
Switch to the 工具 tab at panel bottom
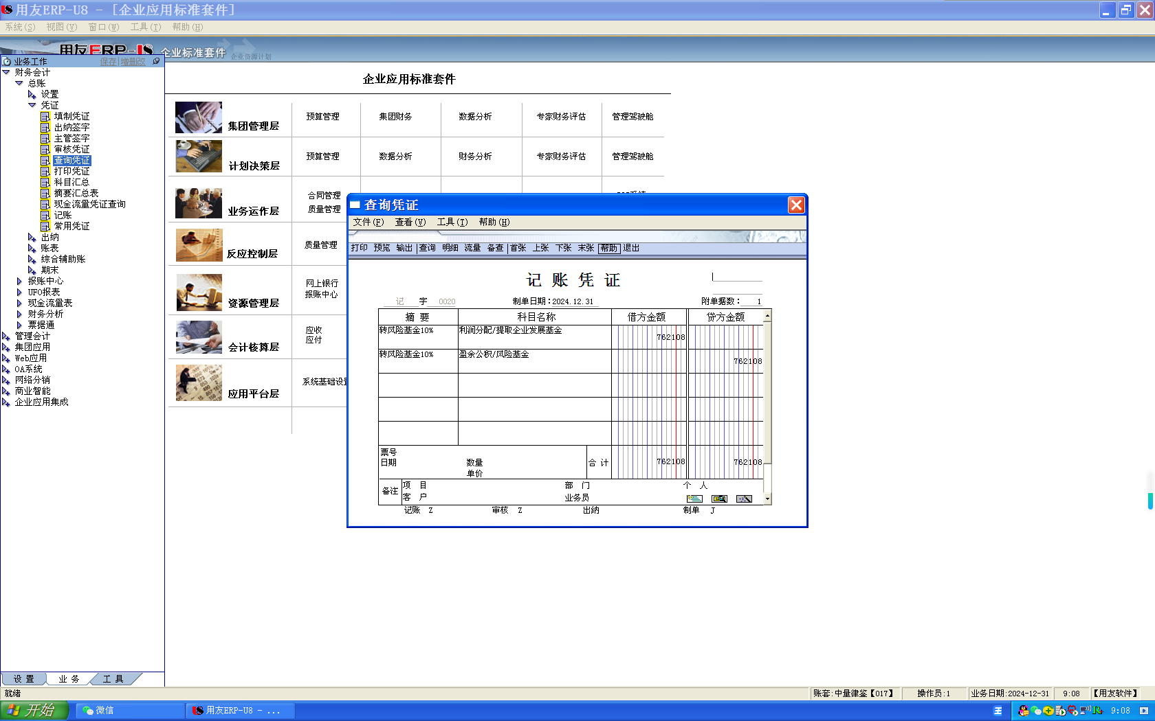[113, 679]
